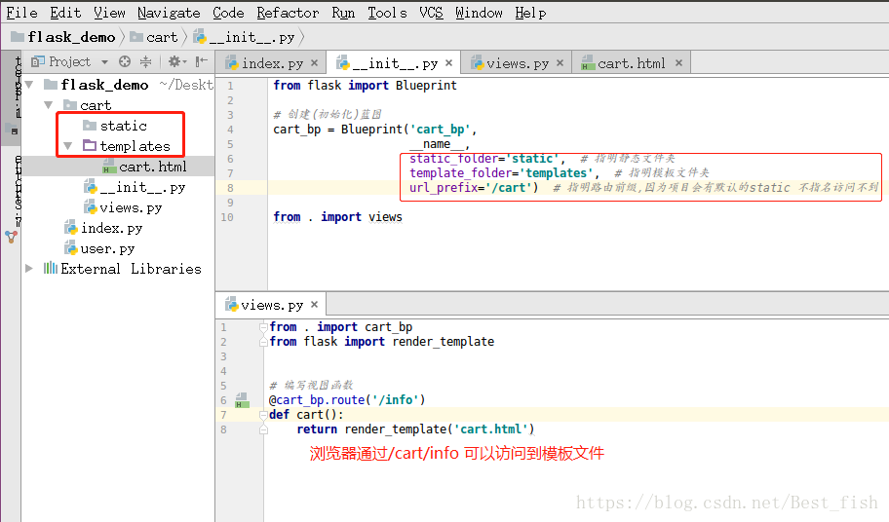Open the Help menu
Viewport: 889px width, 522px height.
(x=530, y=13)
